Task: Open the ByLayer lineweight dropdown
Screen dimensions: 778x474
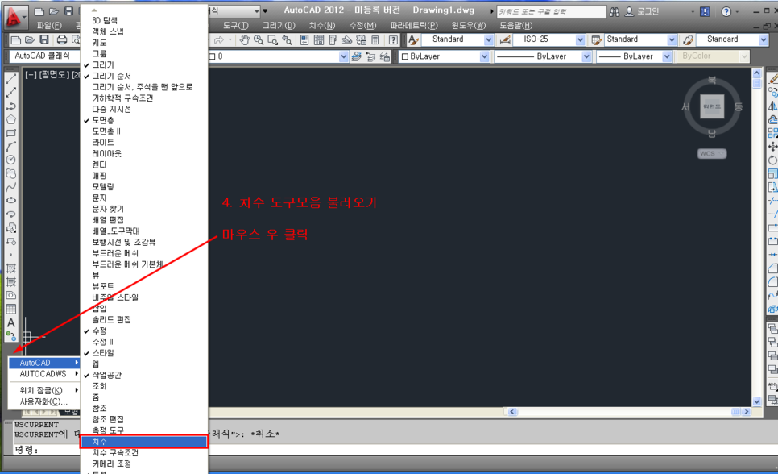Action: pyautogui.click(x=667, y=56)
